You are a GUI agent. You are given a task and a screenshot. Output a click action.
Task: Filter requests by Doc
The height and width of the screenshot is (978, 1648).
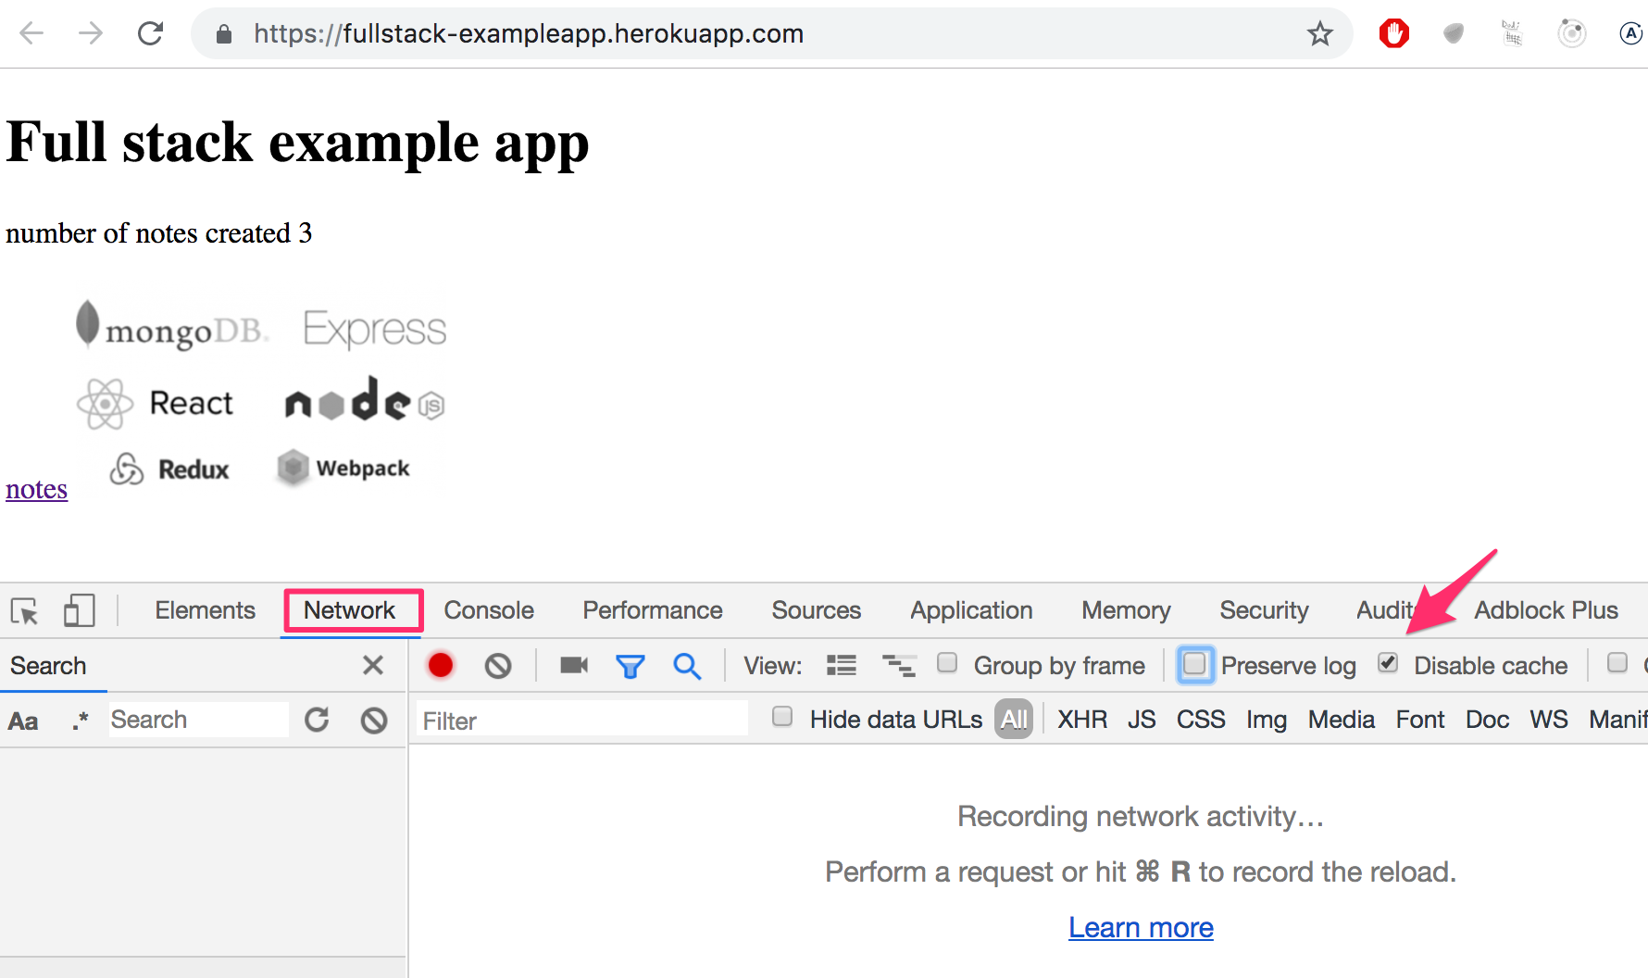click(x=1487, y=720)
